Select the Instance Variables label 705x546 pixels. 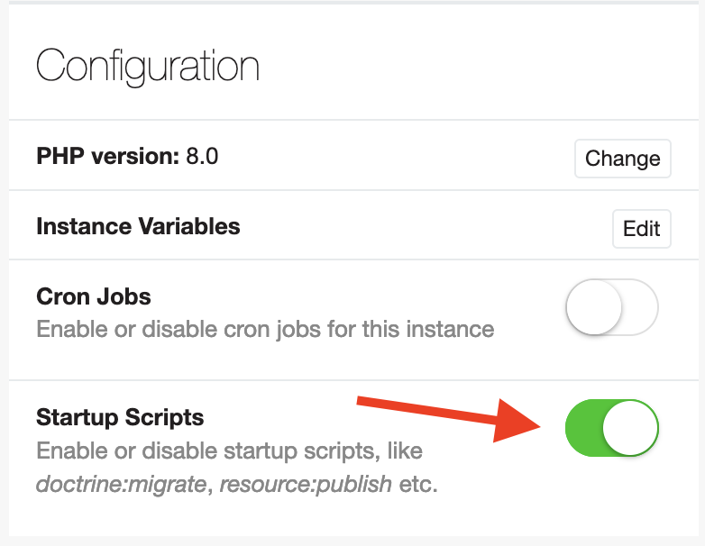[138, 226]
